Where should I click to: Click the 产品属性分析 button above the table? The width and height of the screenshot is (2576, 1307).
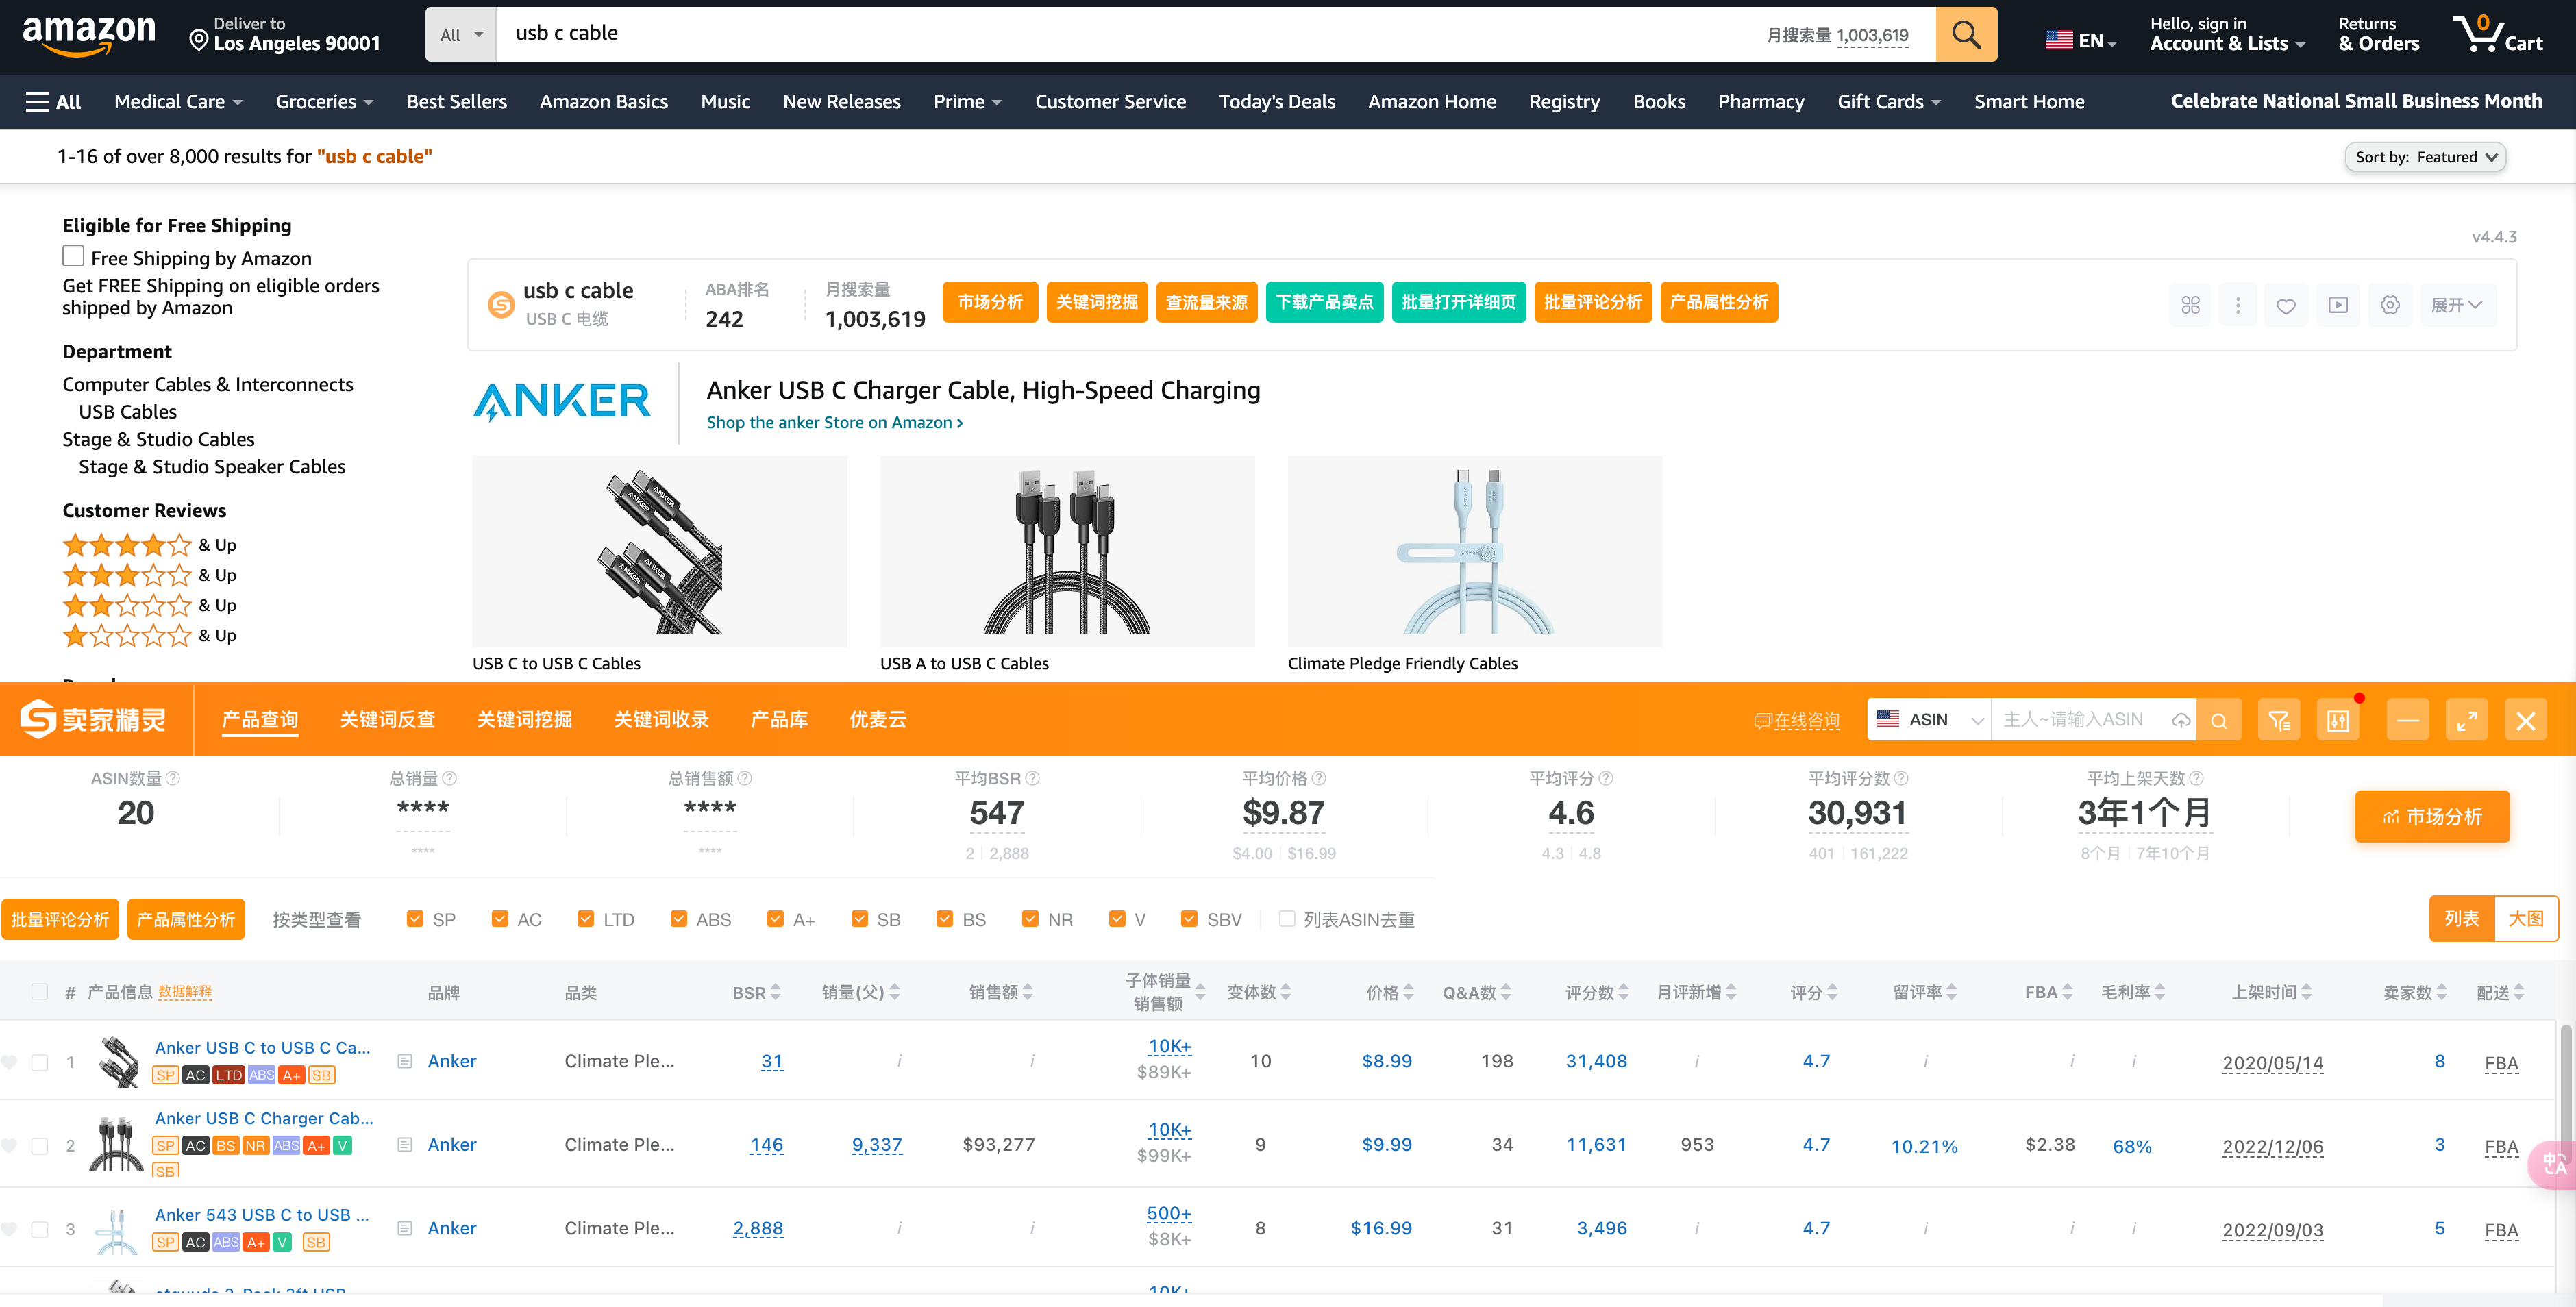point(186,919)
